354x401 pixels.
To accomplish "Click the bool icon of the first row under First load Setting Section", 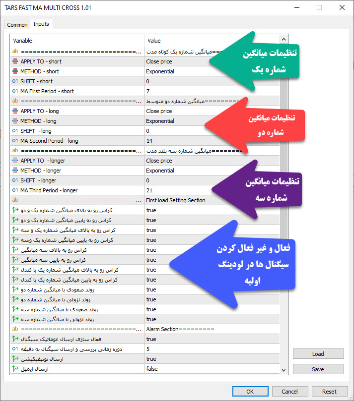I will click(x=15, y=210).
